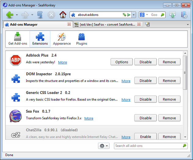Viewport: 193px width, 160px height.
Task: Click the Adblock Plus ABP icon
Action: pos(16,60)
